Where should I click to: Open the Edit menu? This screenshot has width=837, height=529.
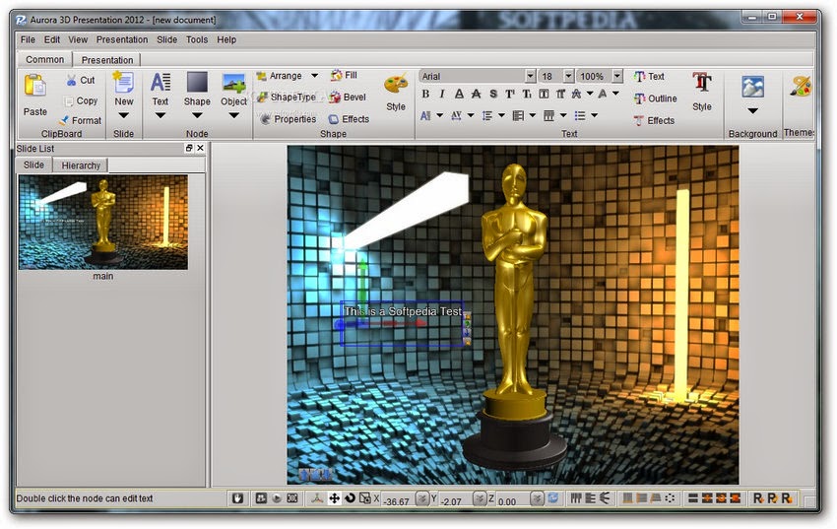[x=52, y=39]
